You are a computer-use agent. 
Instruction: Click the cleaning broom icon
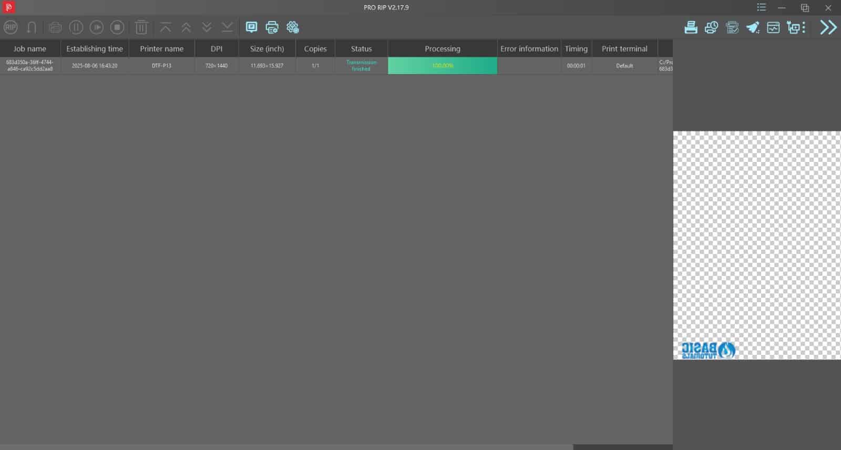753,27
